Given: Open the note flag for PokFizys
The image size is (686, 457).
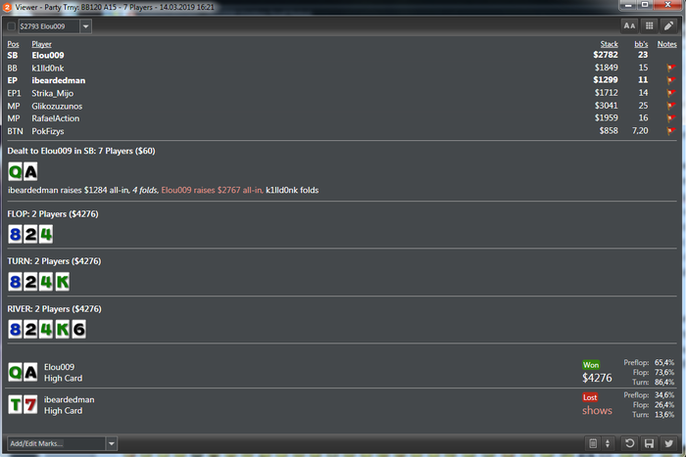Looking at the screenshot, I should 670,130.
